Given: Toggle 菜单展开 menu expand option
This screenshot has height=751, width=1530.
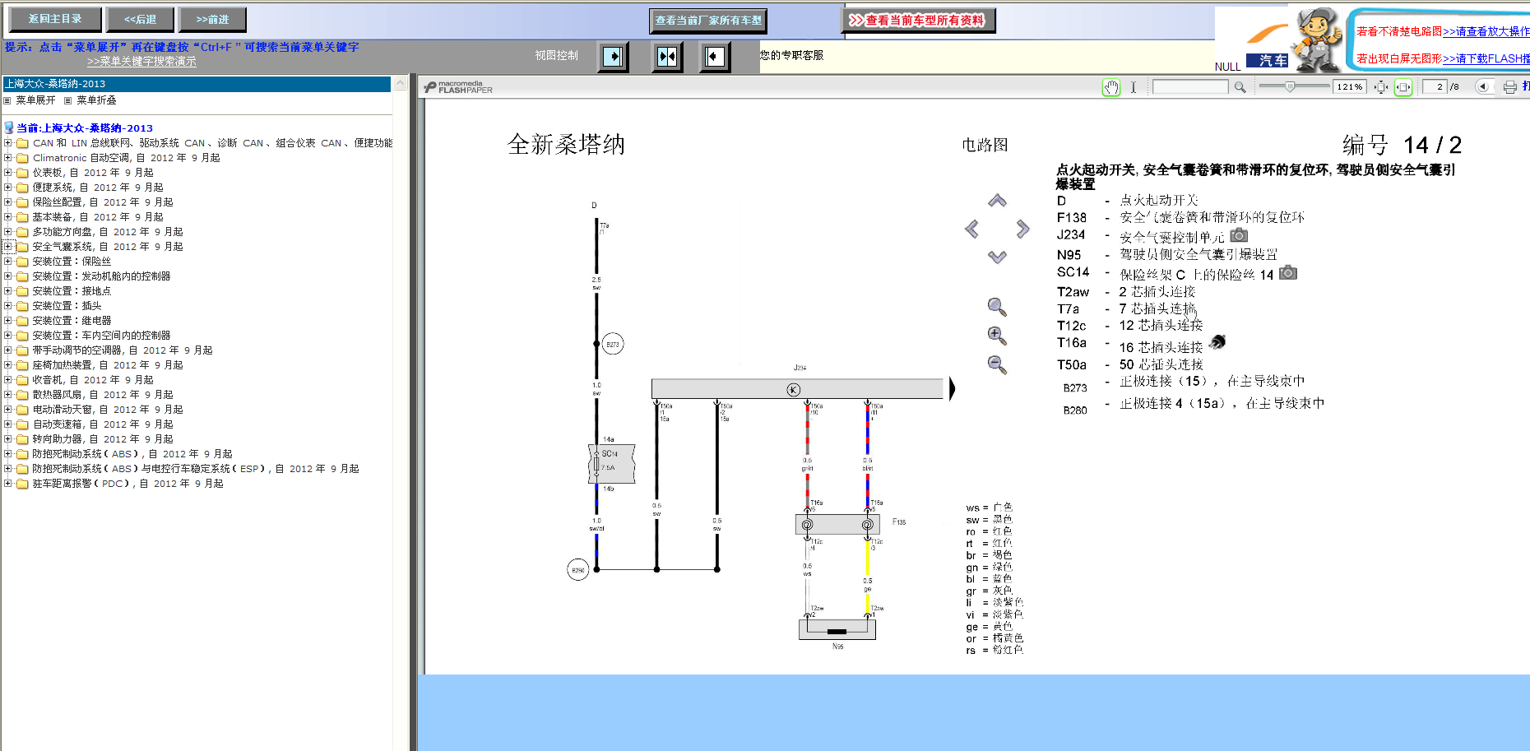Looking at the screenshot, I should [35, 100].
